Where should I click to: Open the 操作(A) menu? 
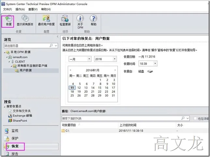click(20, 9)
